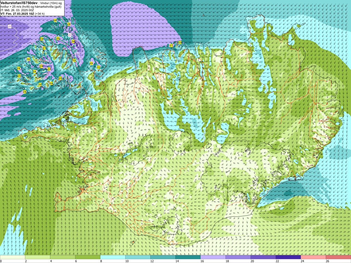Click the 4–6 m/s legend color swatch
351x263 pixels.
63,257
